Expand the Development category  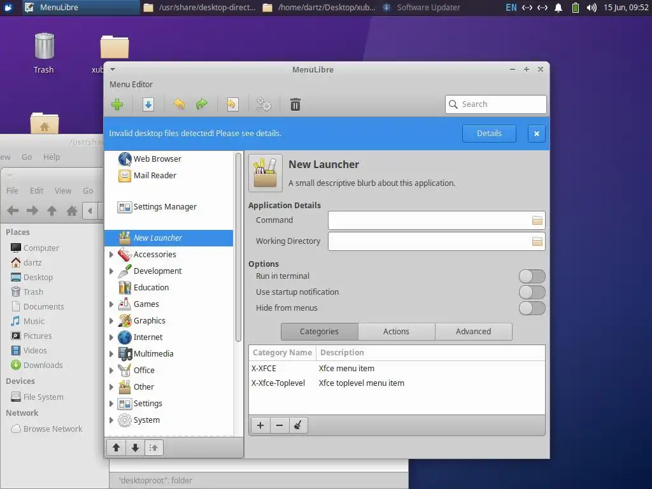[x=111, y=271]
